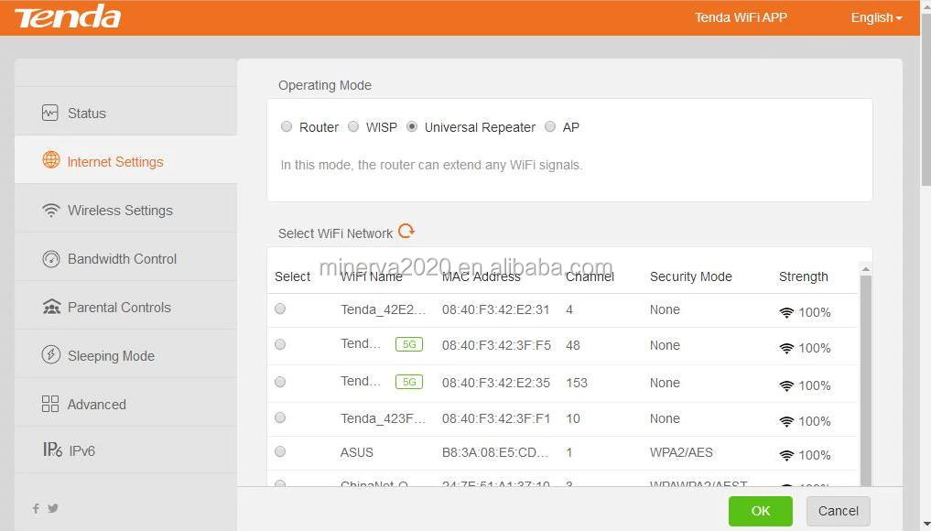The image size is (931, 531).
Task: Go to Sleeping Mode settings
Action: [x=126, y=355]
